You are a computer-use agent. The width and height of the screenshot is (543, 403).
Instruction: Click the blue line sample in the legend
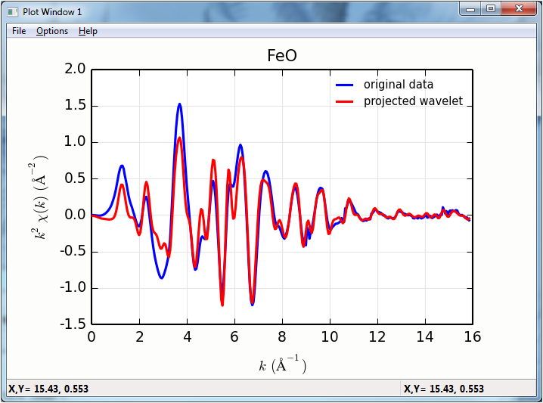pos(345,85)
